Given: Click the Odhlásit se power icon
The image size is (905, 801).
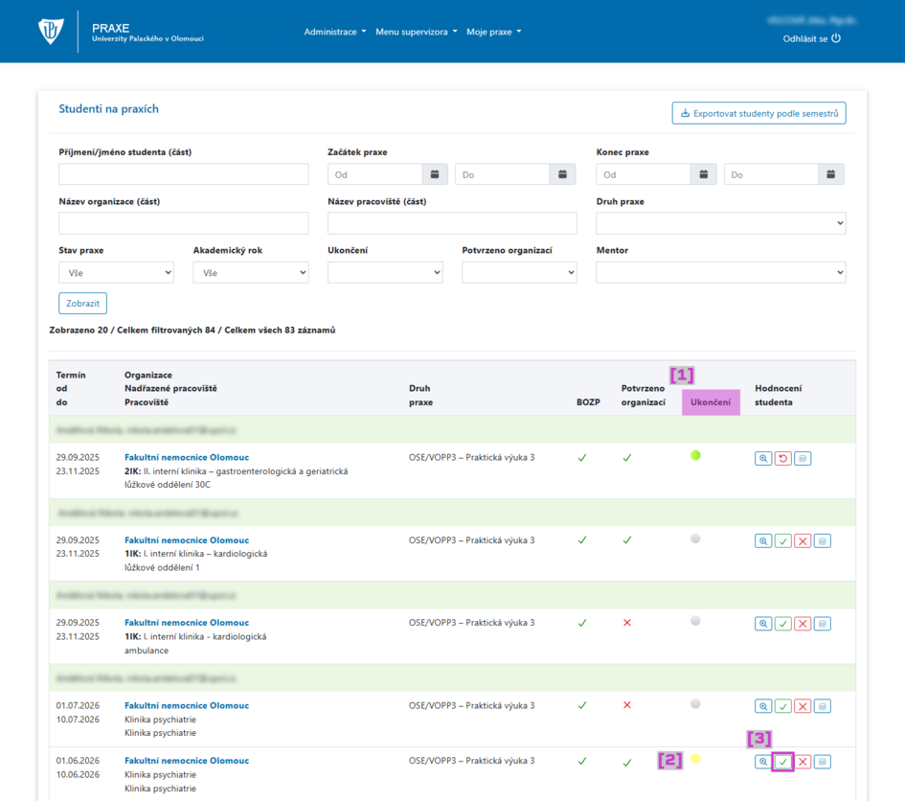Looking at the screenshot, I should [x=836, y=38].
